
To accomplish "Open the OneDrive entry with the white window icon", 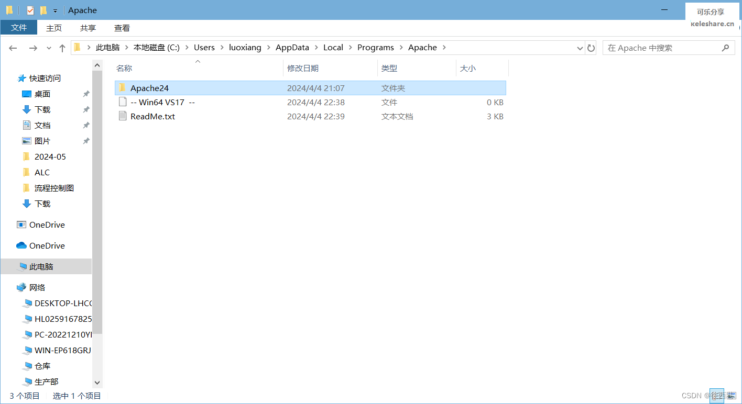I will (47, 225).
